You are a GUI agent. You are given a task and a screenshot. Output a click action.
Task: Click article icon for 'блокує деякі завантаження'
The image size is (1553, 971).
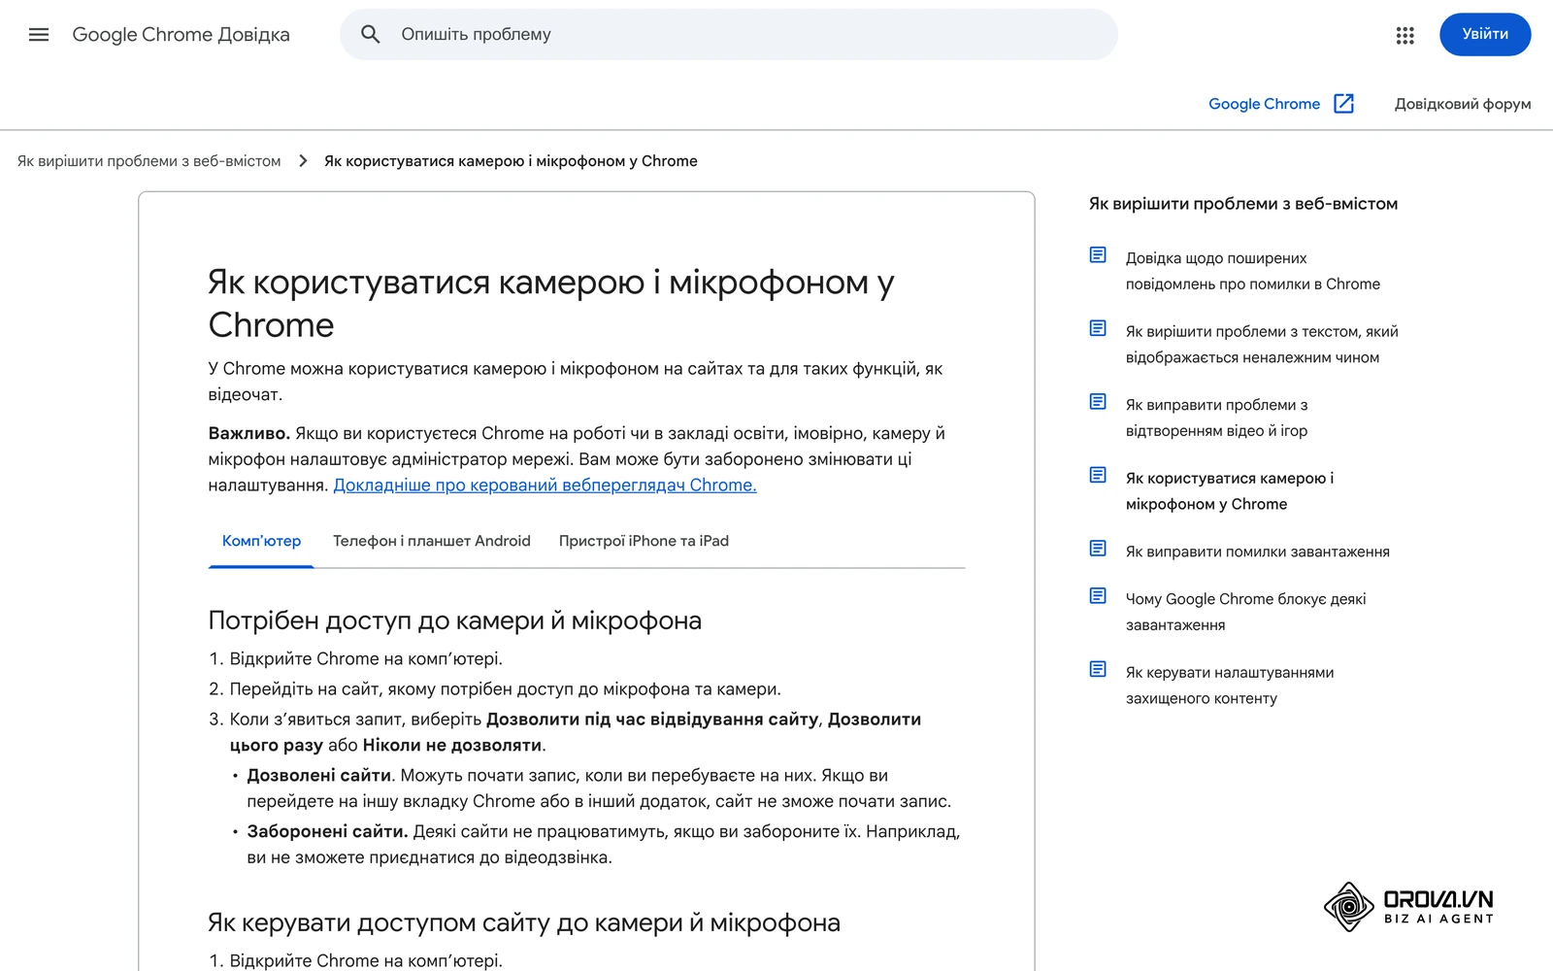coord(1098,595)
